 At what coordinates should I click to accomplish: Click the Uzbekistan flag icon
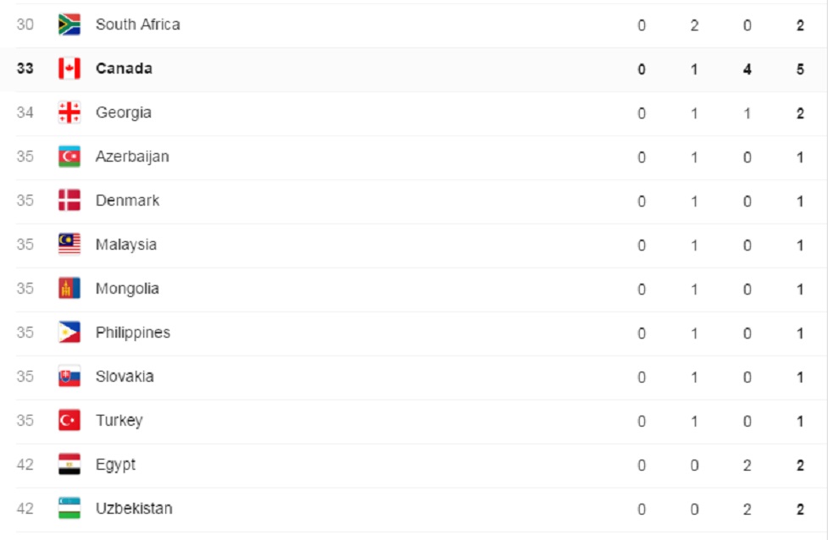pyautogui.click(x=69, y=509)
